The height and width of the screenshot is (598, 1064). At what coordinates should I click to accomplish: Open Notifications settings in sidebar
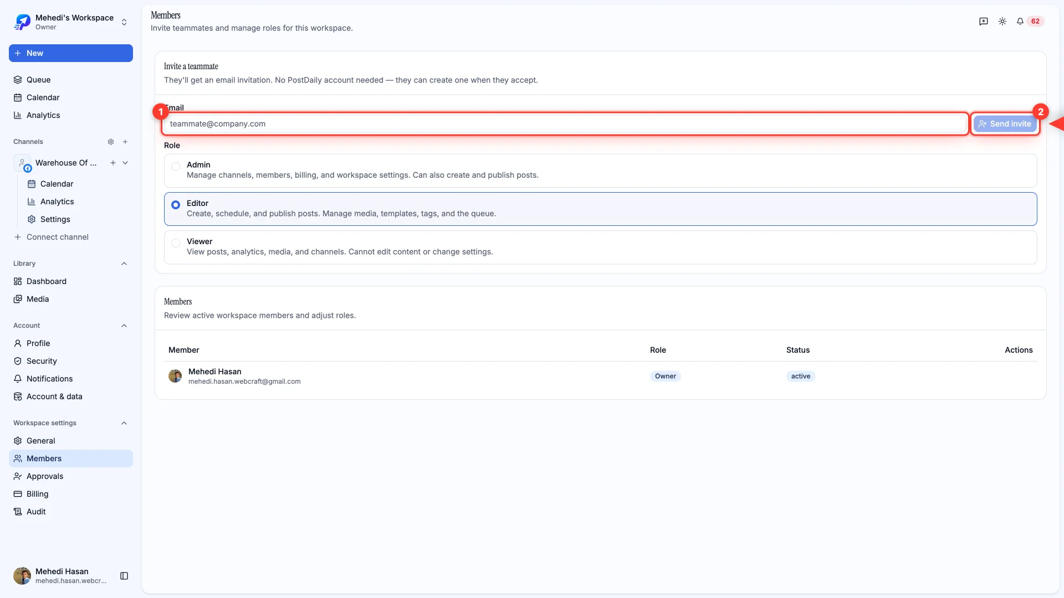71,379
